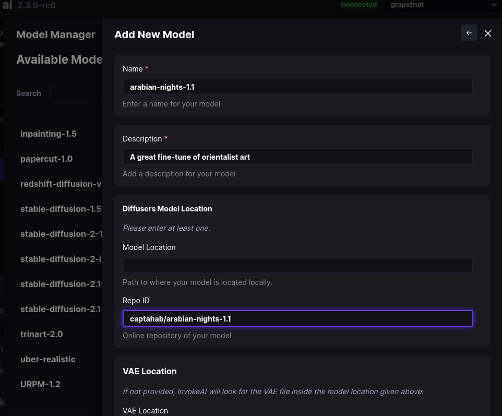Select uber-realistic in model list
This screenshot has width=502, height=416.
click(x=48, y=359)
